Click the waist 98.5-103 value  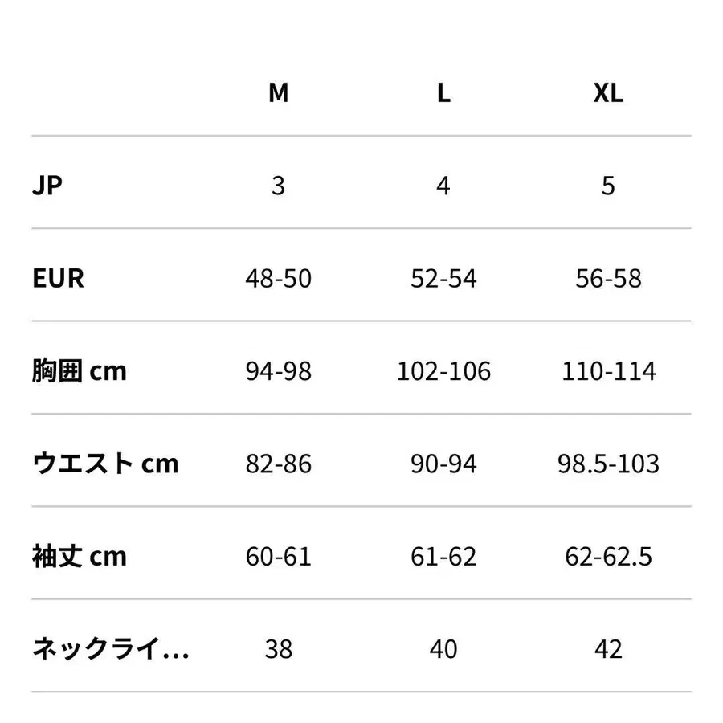608,464
